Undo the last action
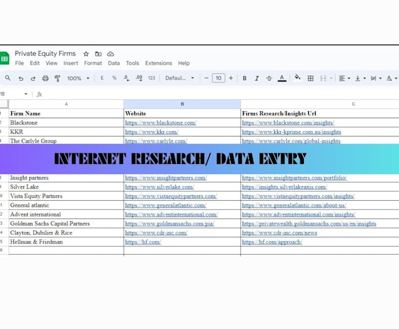 [x=21, y=78]
